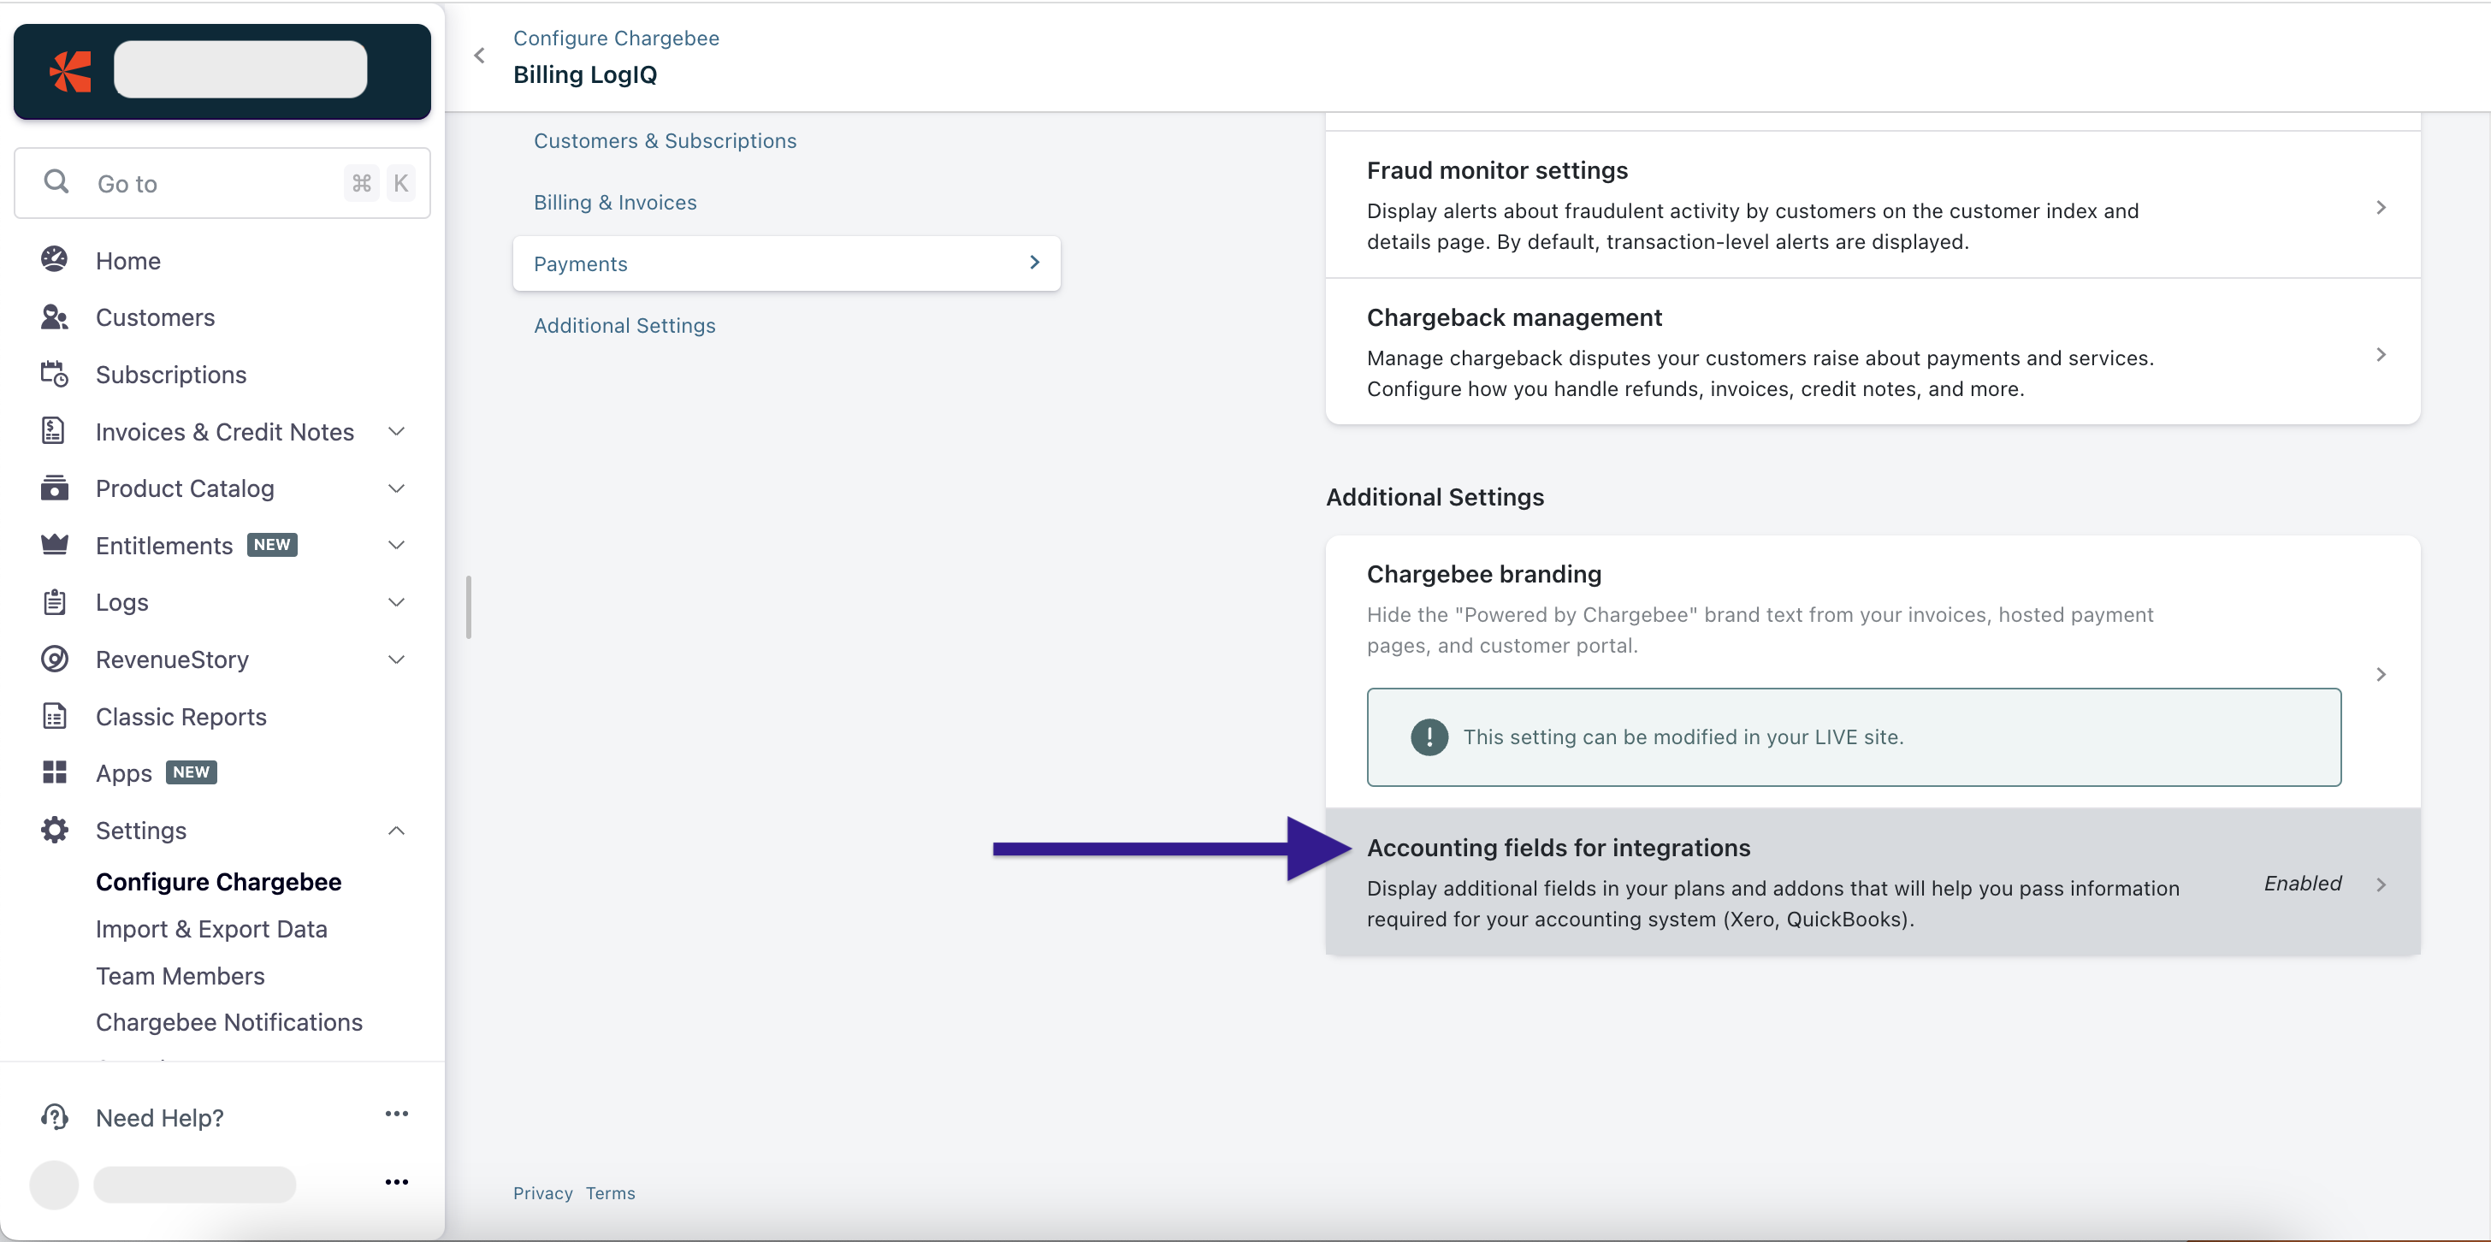The width and height of the screenshot is (2491, 1242).
Task: Select Billing & Invoices section
Action: (x=615, y=202)
